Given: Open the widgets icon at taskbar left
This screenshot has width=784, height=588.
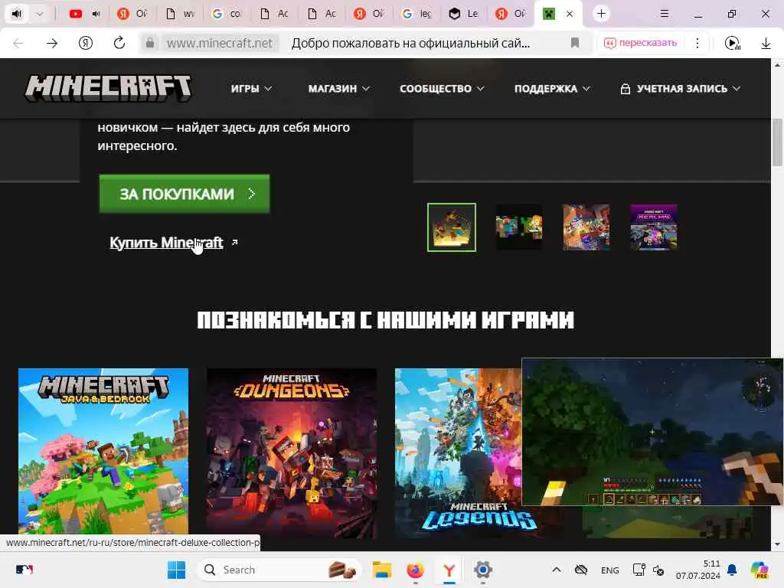Looking at the screenshot, I should [x=24, y=570].
